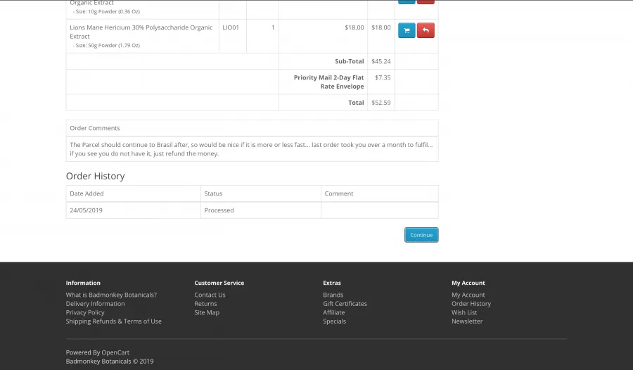Image resolution: width=633 pixels, height=370 pixels.
Task: Click the blue reorder cart icon for Lions Mane
Action: coord(407,30)
